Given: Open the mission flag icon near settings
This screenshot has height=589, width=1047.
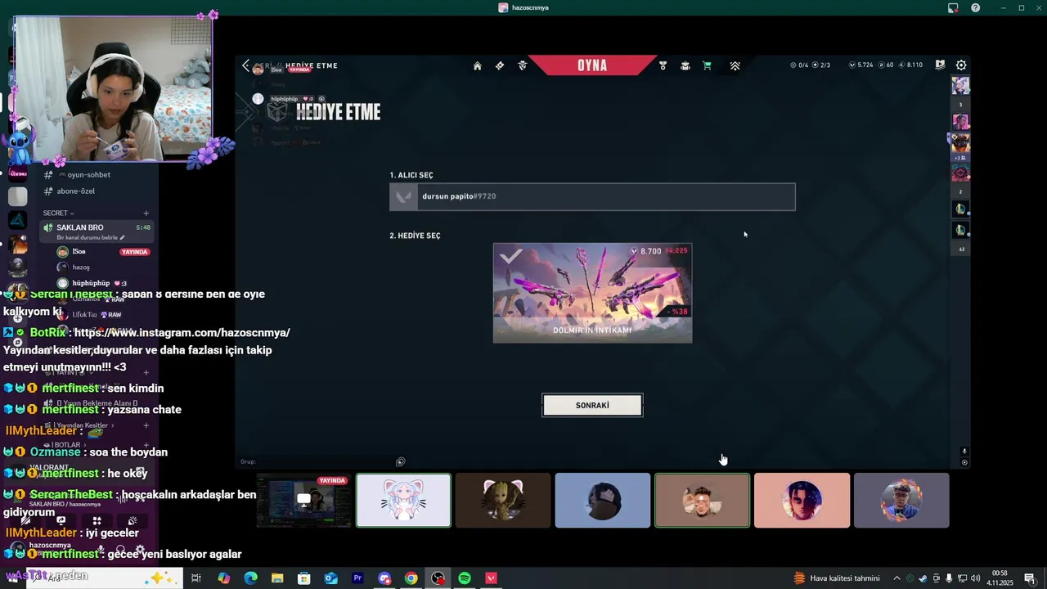Looking at the screenshot, I should click(940, 65).
